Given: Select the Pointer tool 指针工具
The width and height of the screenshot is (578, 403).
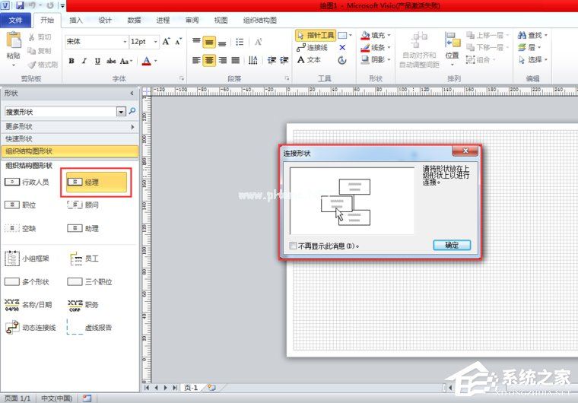Looking at the screenshot, I should pos(316,36).
